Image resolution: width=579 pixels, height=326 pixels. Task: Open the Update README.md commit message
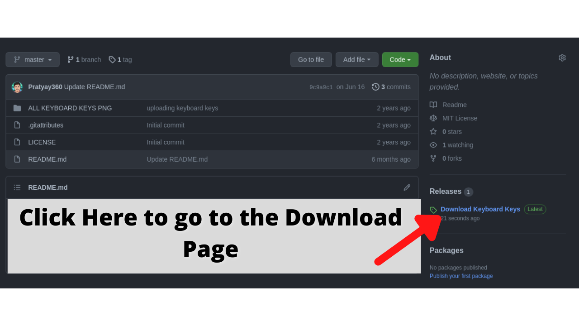(95, 87)
